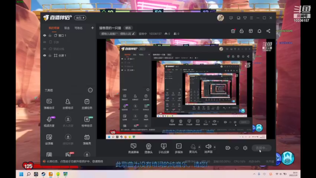Click the padlock icon in top toolbar
This screenshot has height=178, width=316.
[x=241, y=31]
